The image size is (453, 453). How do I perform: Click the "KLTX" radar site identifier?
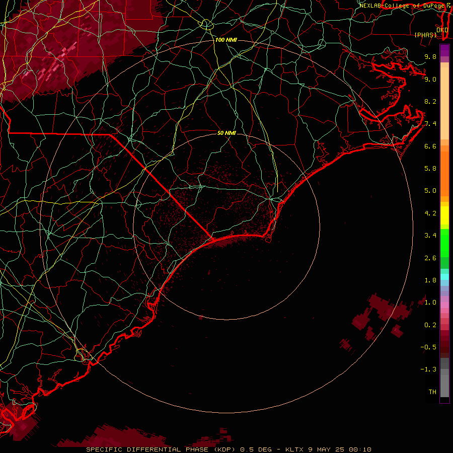pos(294,449)
